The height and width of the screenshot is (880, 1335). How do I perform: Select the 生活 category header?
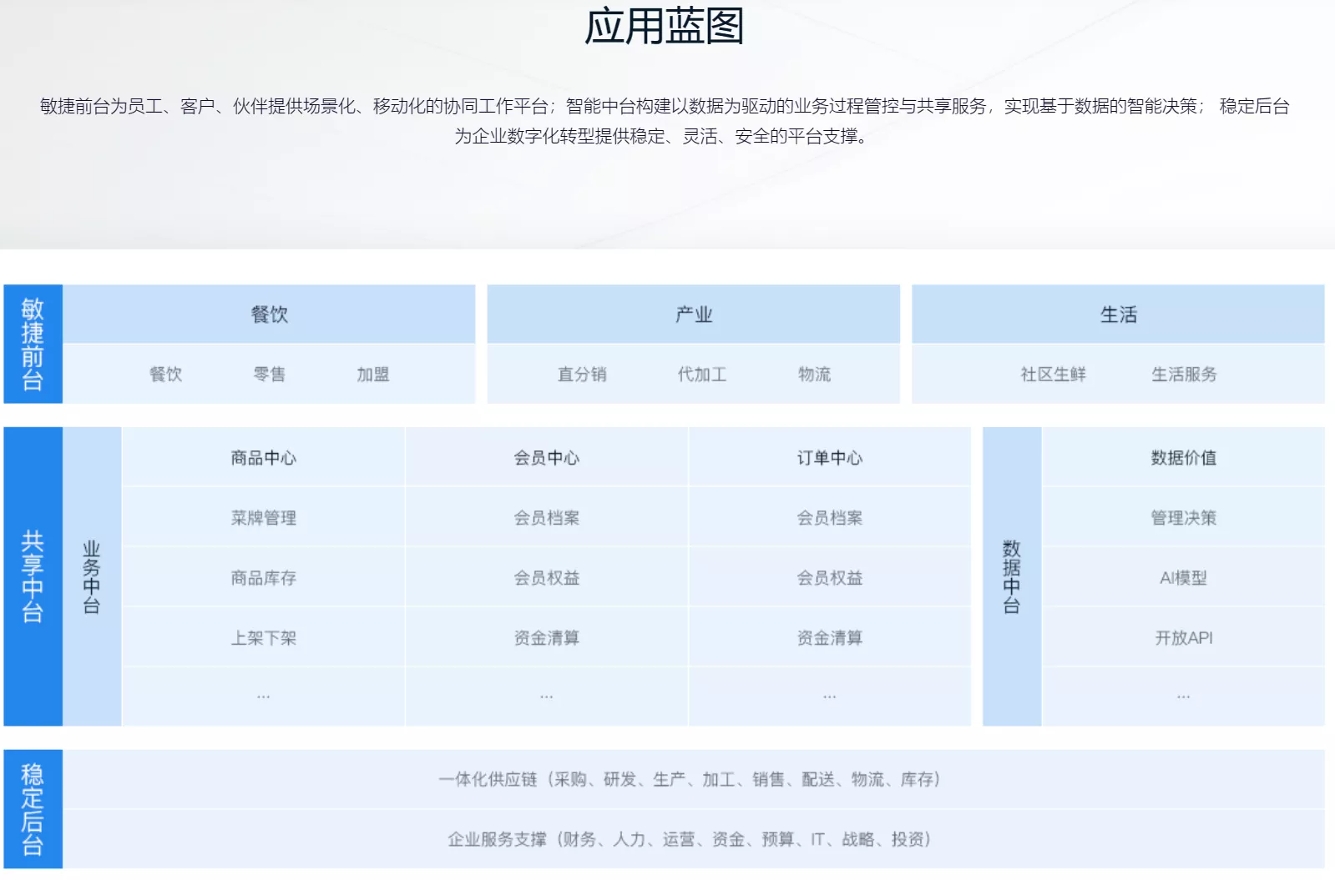[x=1118, y=314]
